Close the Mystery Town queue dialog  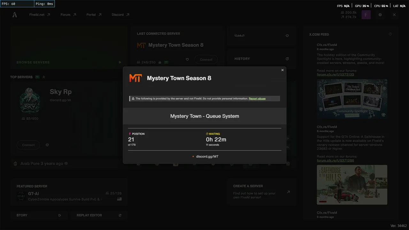click(282, 70)
